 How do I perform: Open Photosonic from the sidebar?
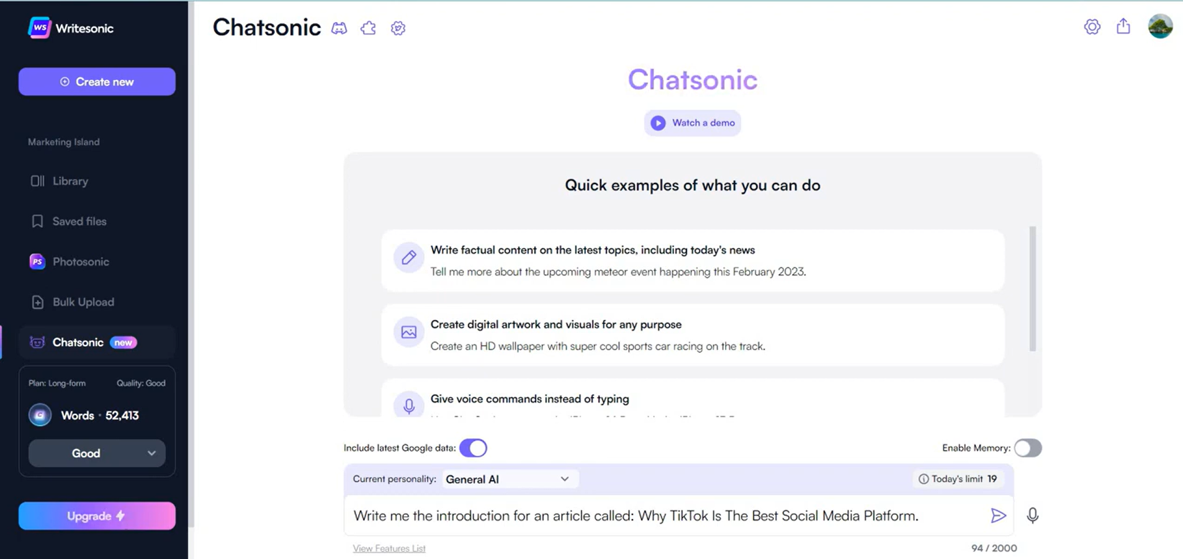pos(80,261)
